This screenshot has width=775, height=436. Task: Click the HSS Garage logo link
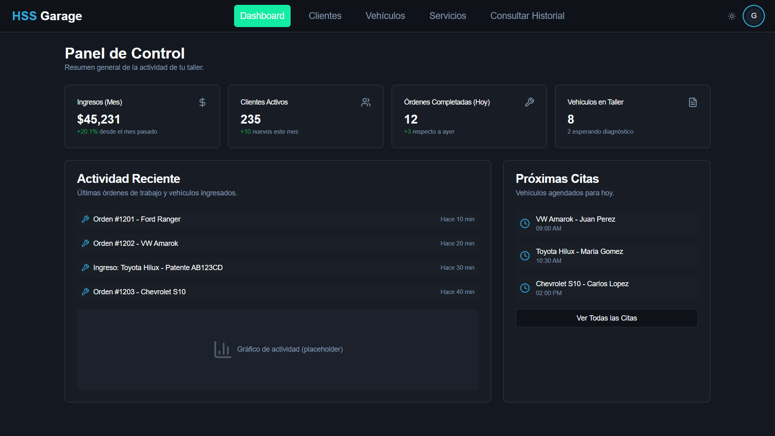click(x=47, y=16)
